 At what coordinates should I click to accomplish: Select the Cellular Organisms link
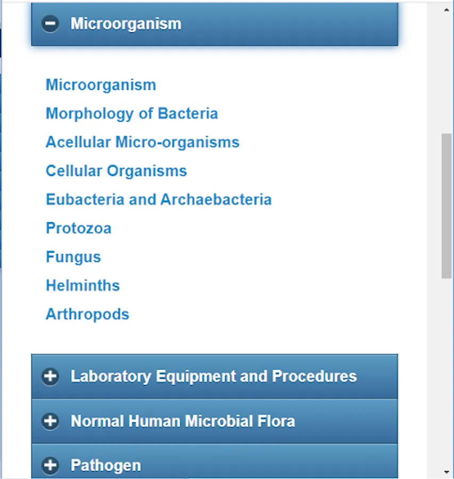(x=116, y=171)
